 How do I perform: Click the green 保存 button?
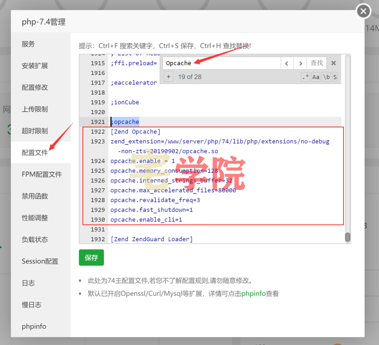pyautogui.click(x=91, y=257)
